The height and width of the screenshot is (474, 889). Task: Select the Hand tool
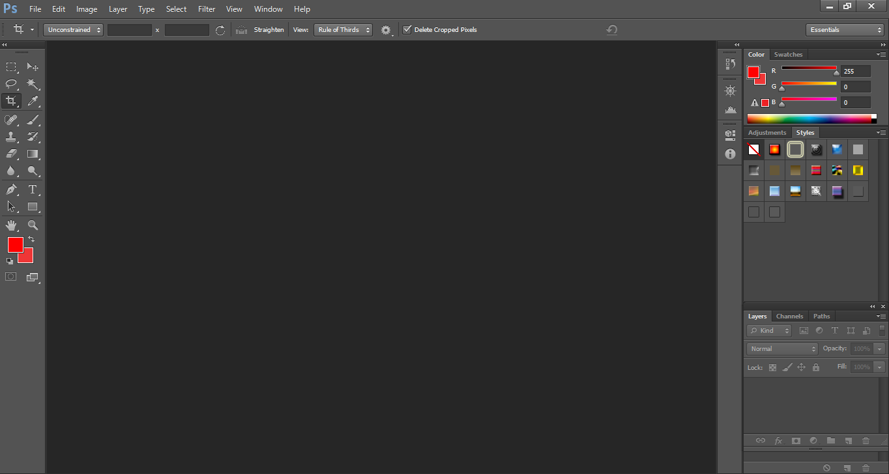[x=11, y=225]
